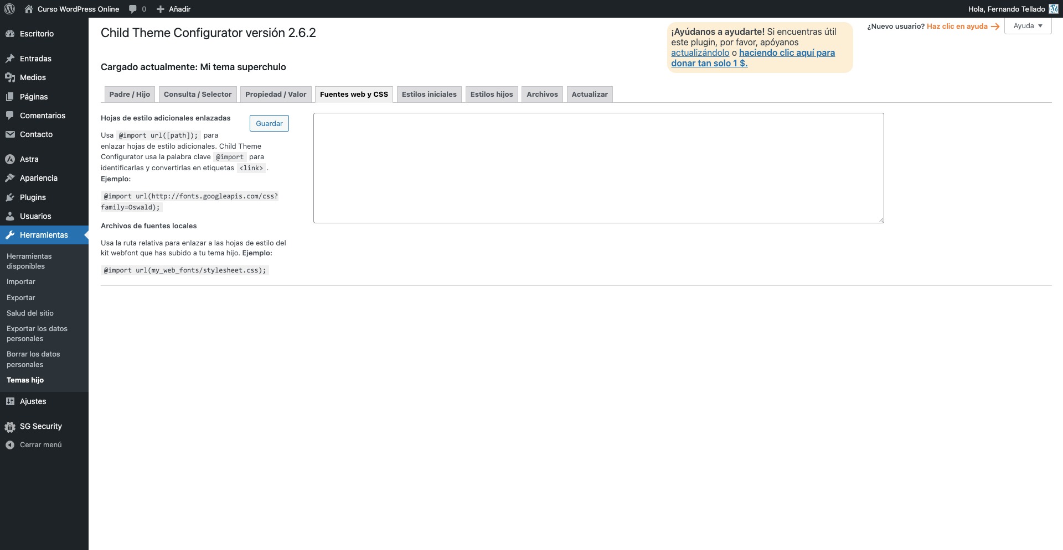Open Plugins via the plug icon

(10, 197)
